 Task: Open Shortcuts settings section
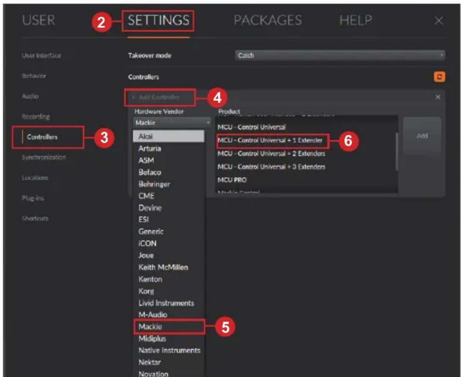click(x=35, y=218)
